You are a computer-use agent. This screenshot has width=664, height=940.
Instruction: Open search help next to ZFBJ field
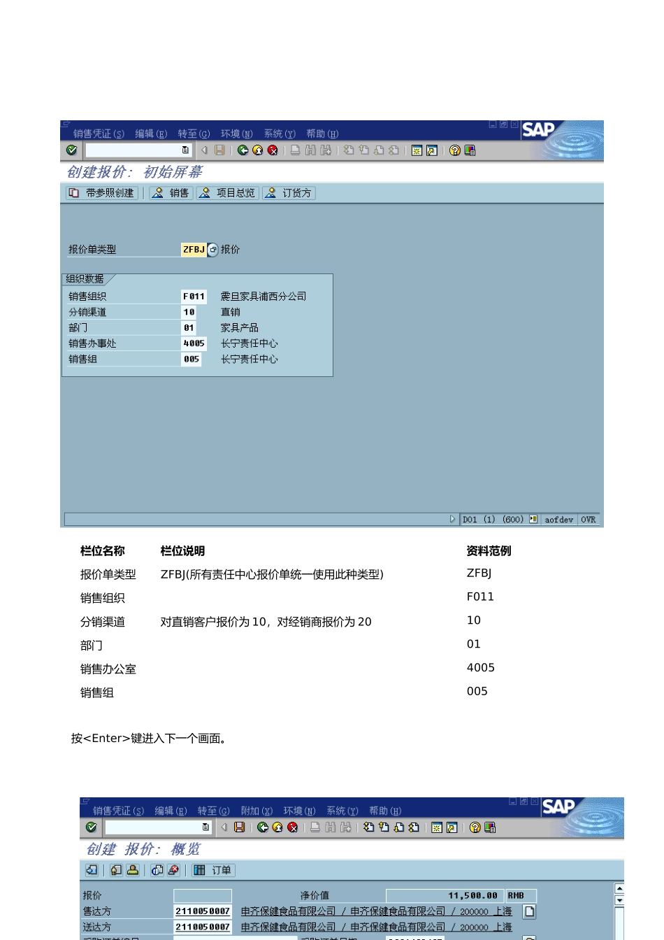point(213,250)
